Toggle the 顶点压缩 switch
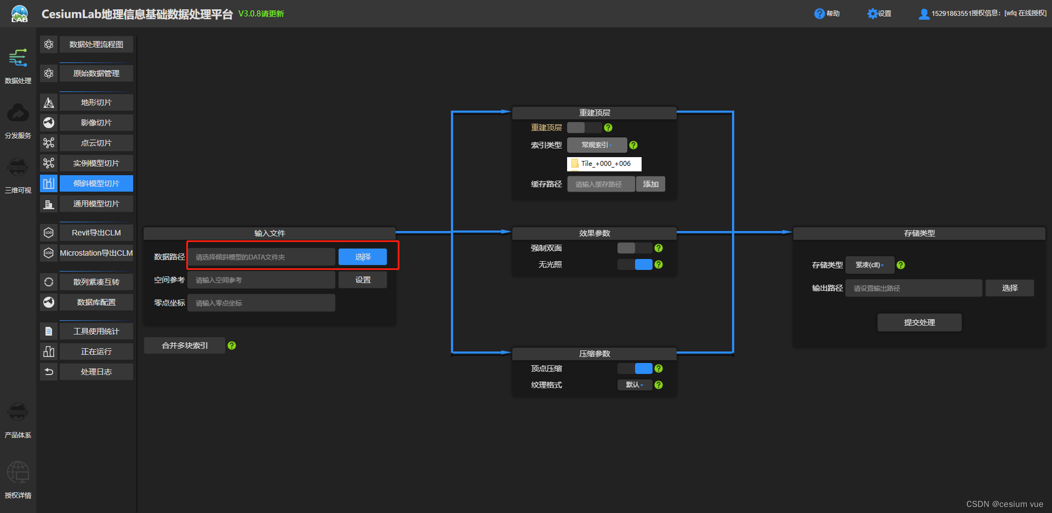 (634, 368)
